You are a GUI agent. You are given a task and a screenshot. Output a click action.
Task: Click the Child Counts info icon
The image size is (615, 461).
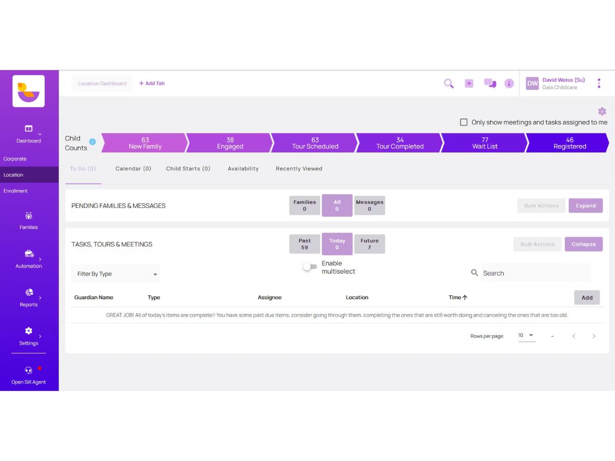[93, 142]
